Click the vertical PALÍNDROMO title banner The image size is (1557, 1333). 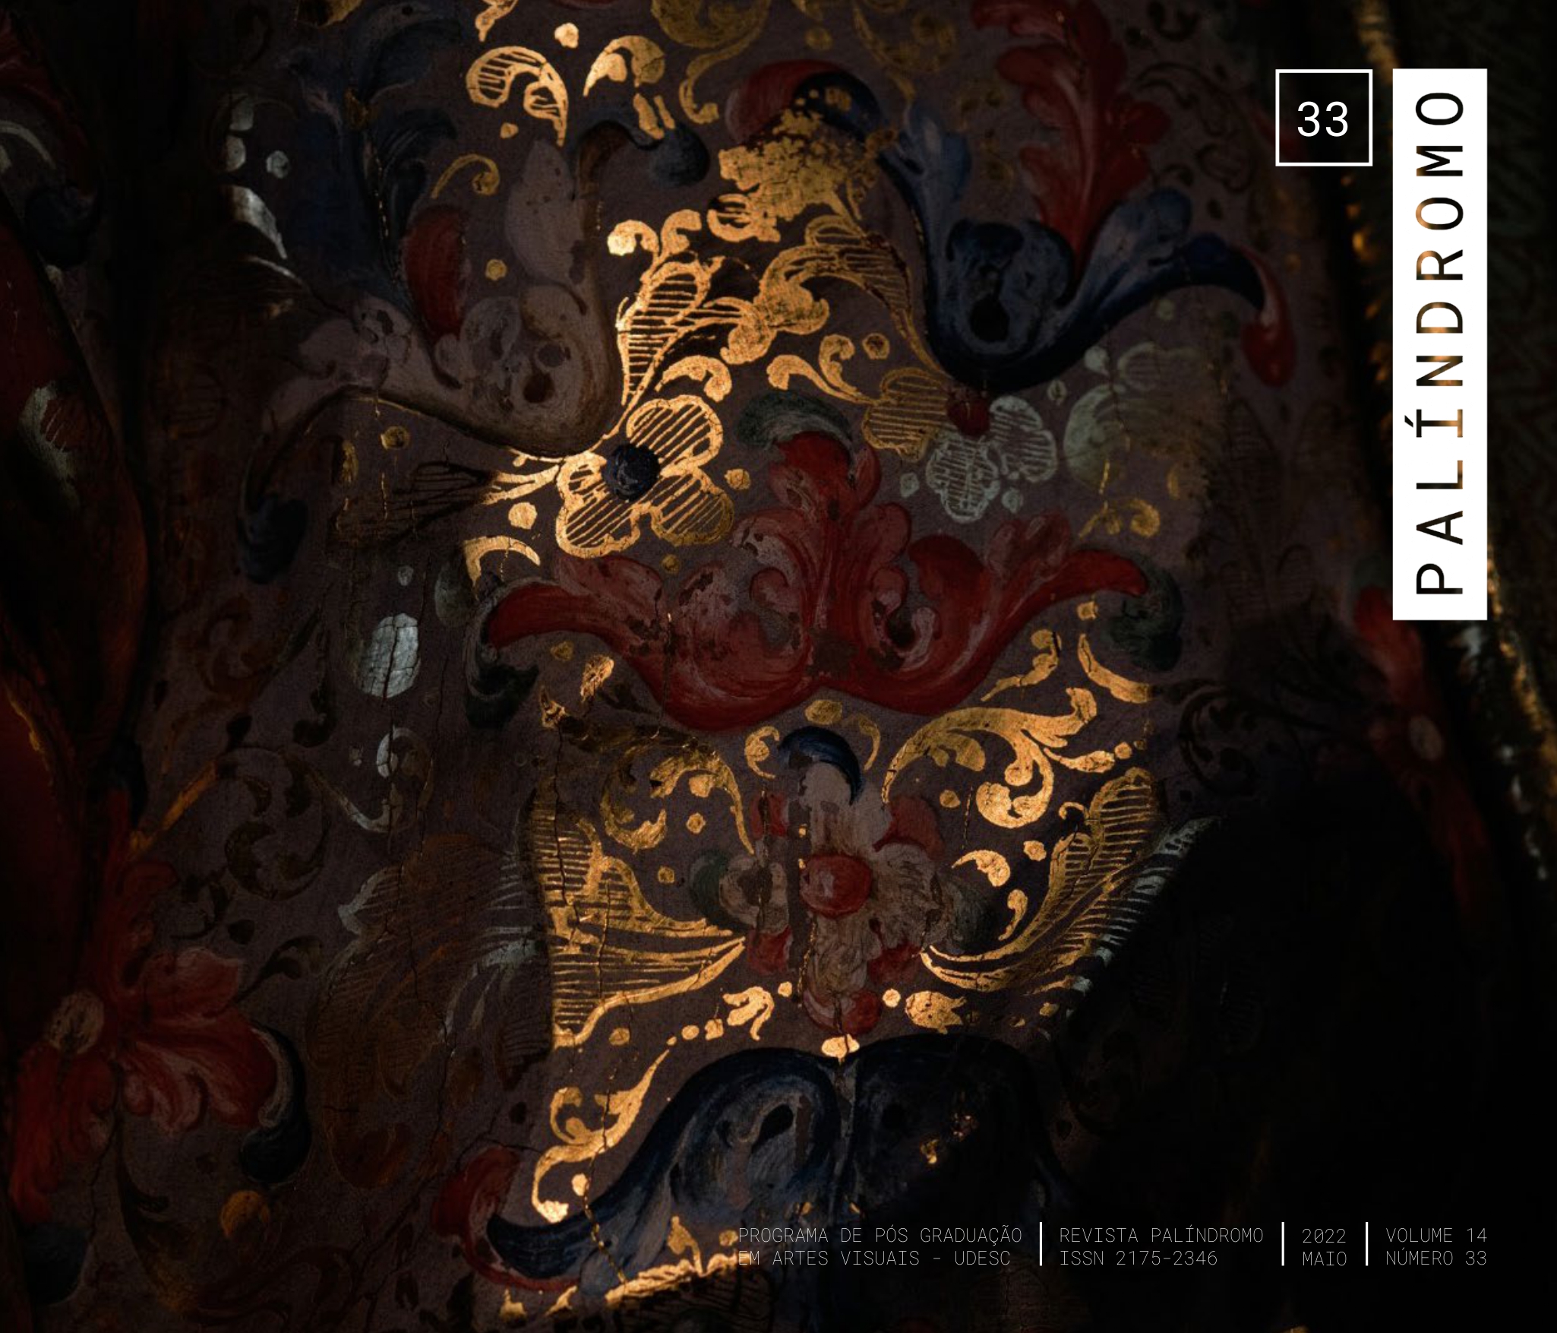(x=1439, y=344)
